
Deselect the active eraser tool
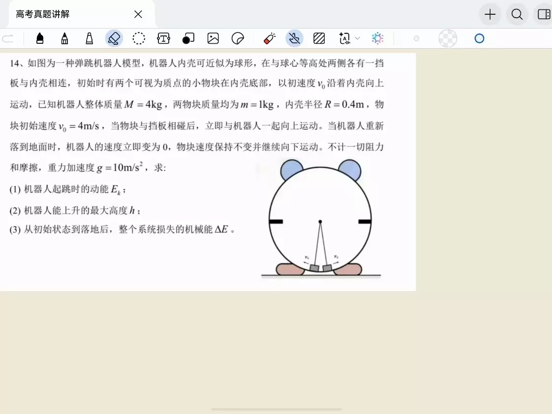click(114, 38)
